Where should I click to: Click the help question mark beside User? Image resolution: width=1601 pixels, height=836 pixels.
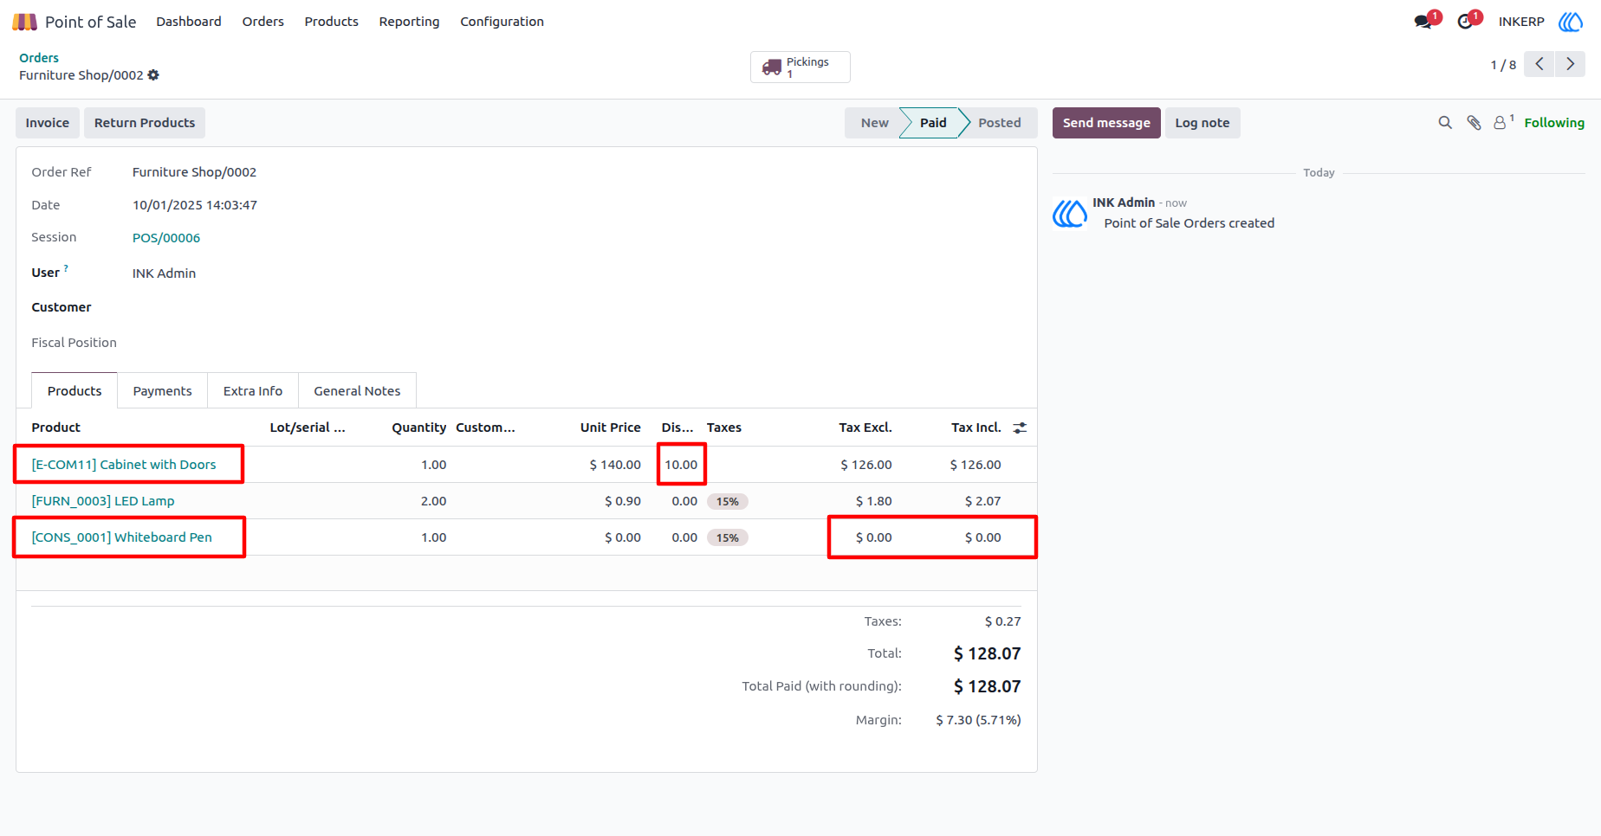66,268
